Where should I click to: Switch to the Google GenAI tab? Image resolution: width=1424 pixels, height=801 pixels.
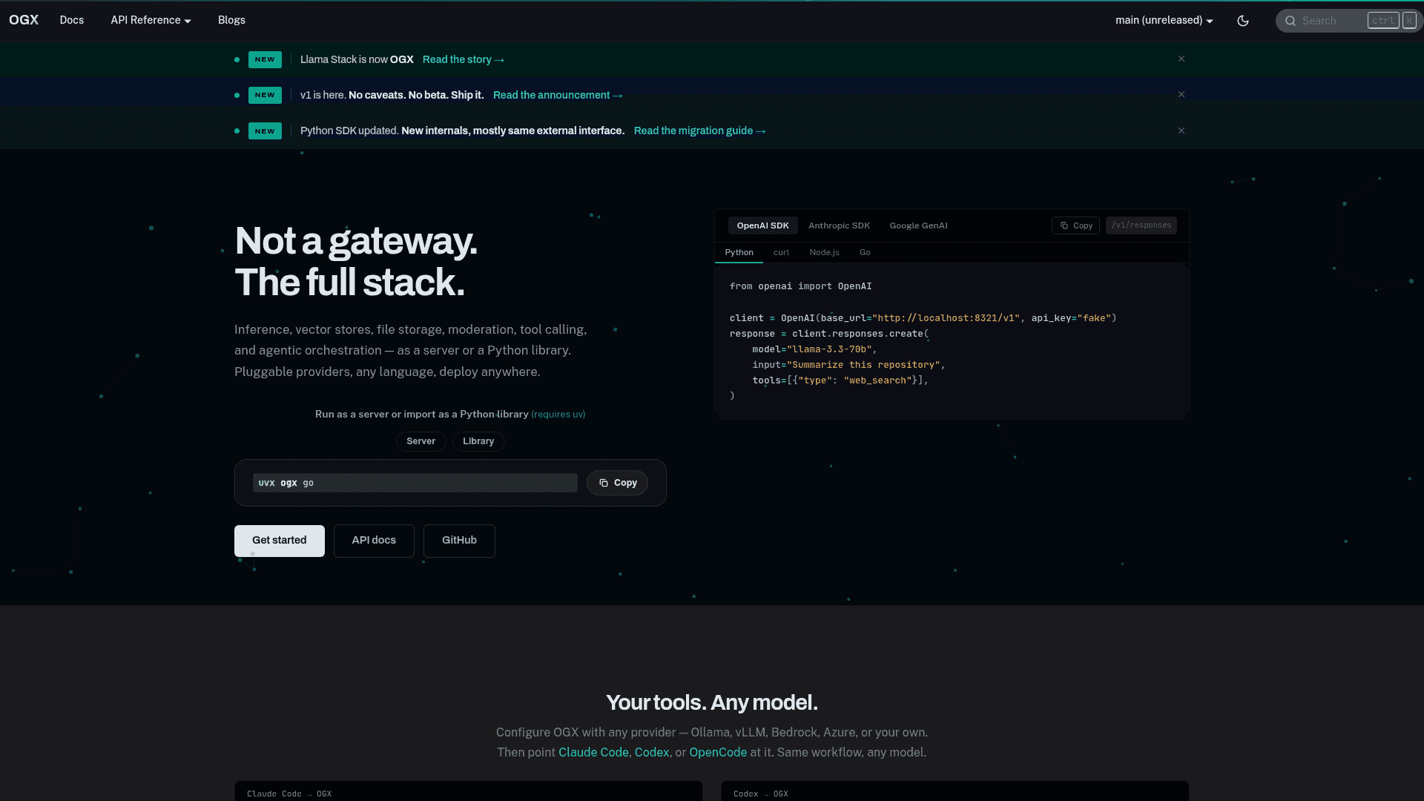pyautogui.click(x=918, y=225)
